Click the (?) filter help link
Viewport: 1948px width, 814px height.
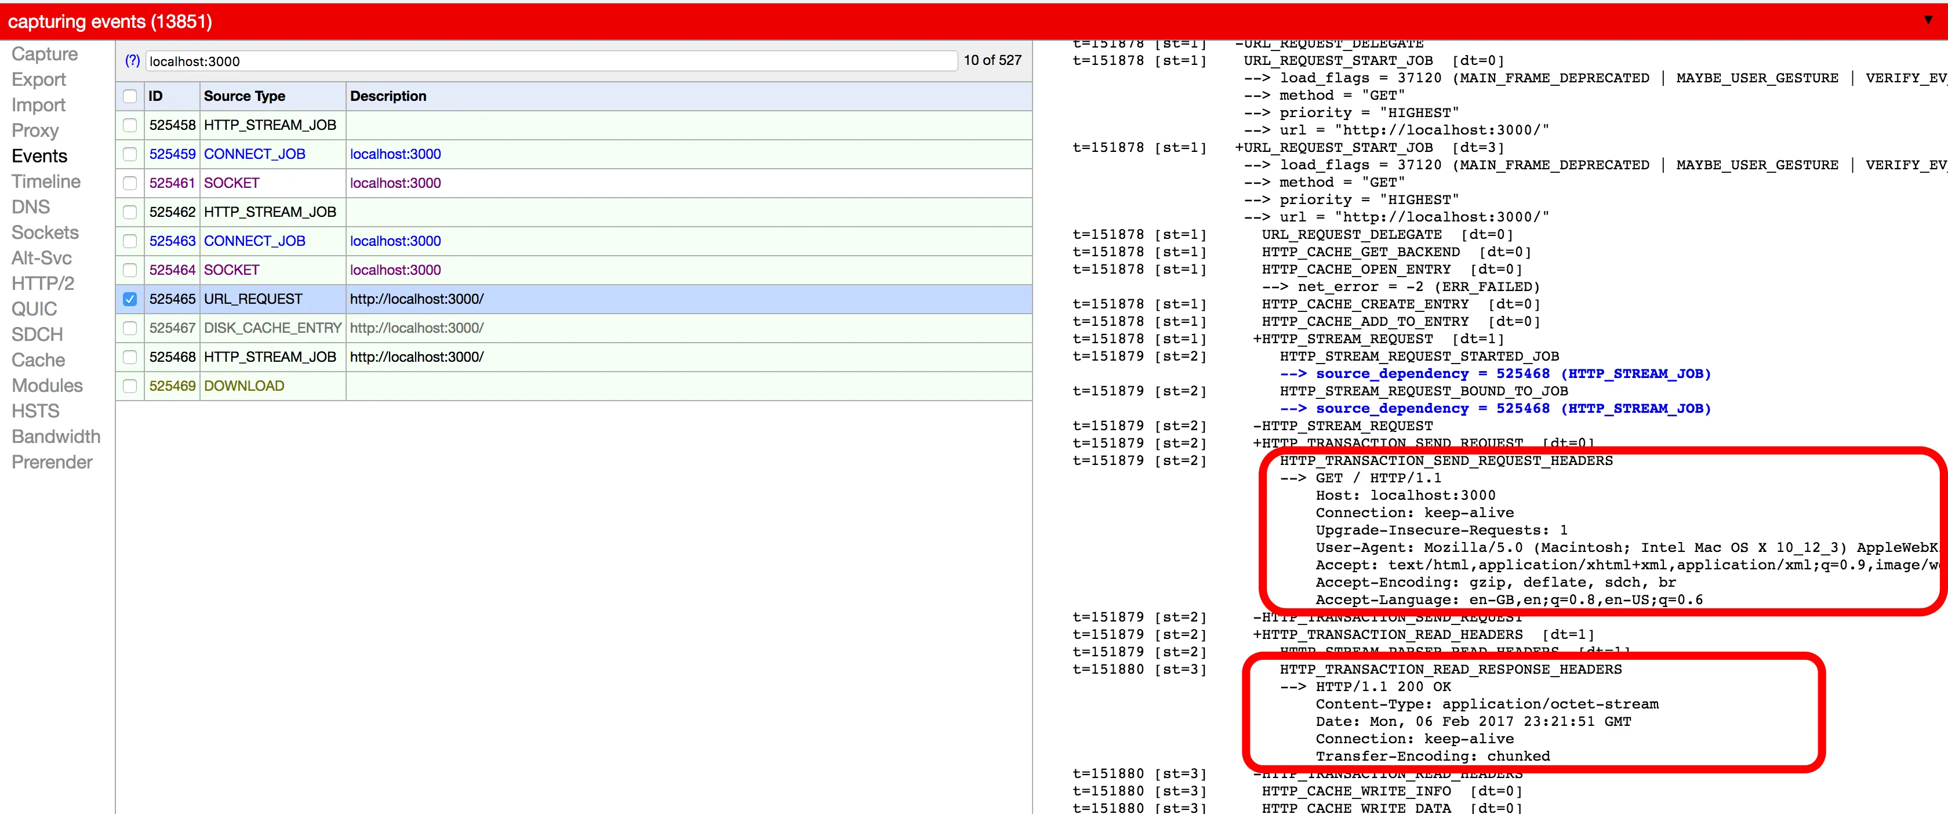coord(132,60)
